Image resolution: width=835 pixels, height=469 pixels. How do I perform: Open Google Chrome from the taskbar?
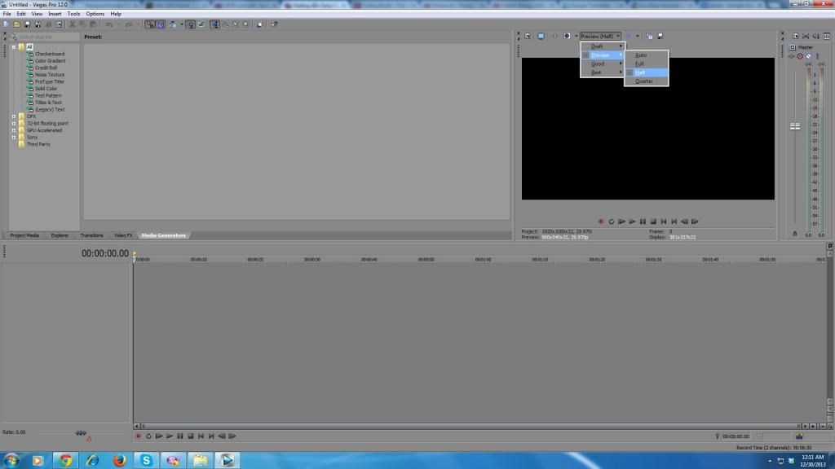pos(65,460)
